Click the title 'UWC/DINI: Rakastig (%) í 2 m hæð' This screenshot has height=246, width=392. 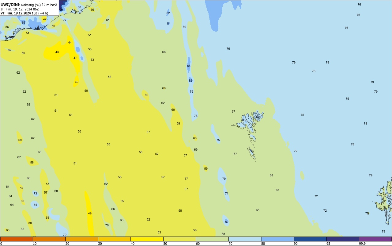[x=29, y=5]
